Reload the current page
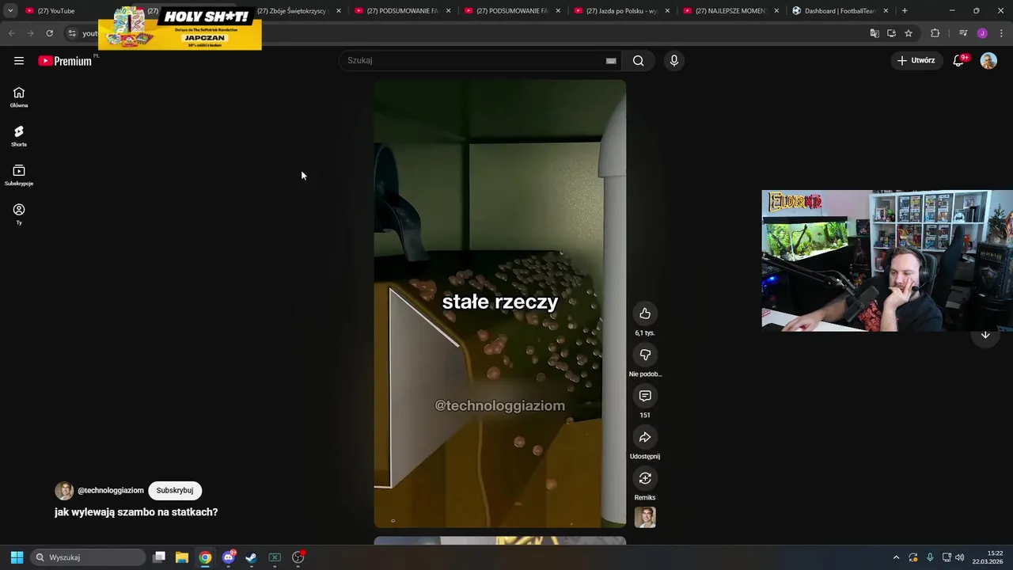Screen dimensions: 1013x570 pos(49,33)
